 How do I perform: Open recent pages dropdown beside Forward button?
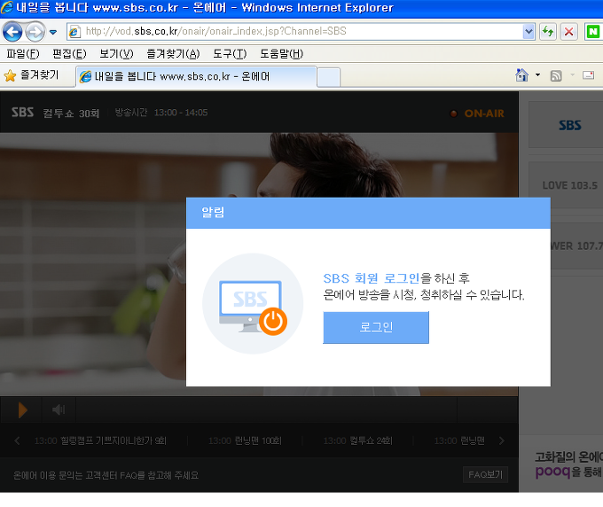click(53, 32)
